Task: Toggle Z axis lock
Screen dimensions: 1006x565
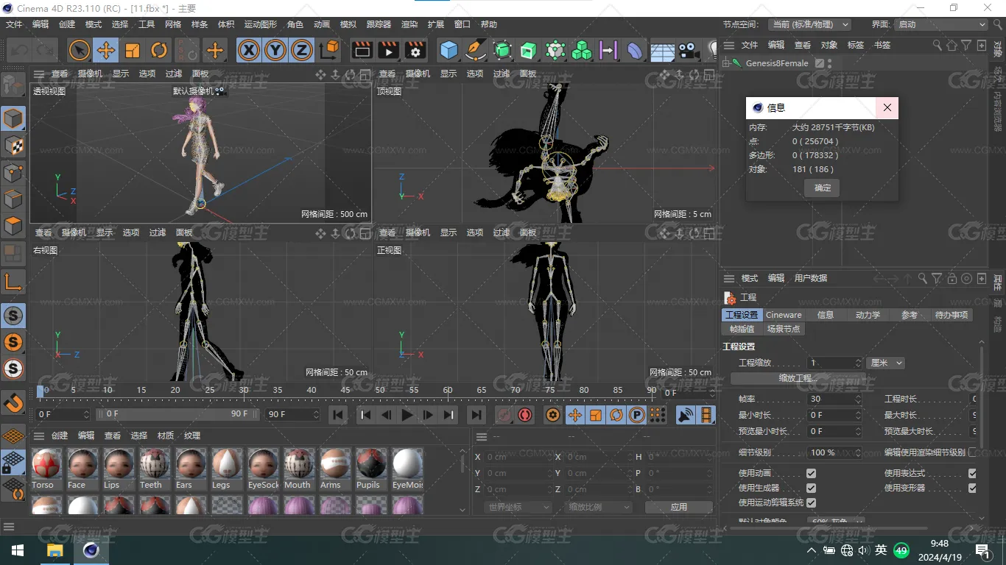Action: (x=301, y=50)
